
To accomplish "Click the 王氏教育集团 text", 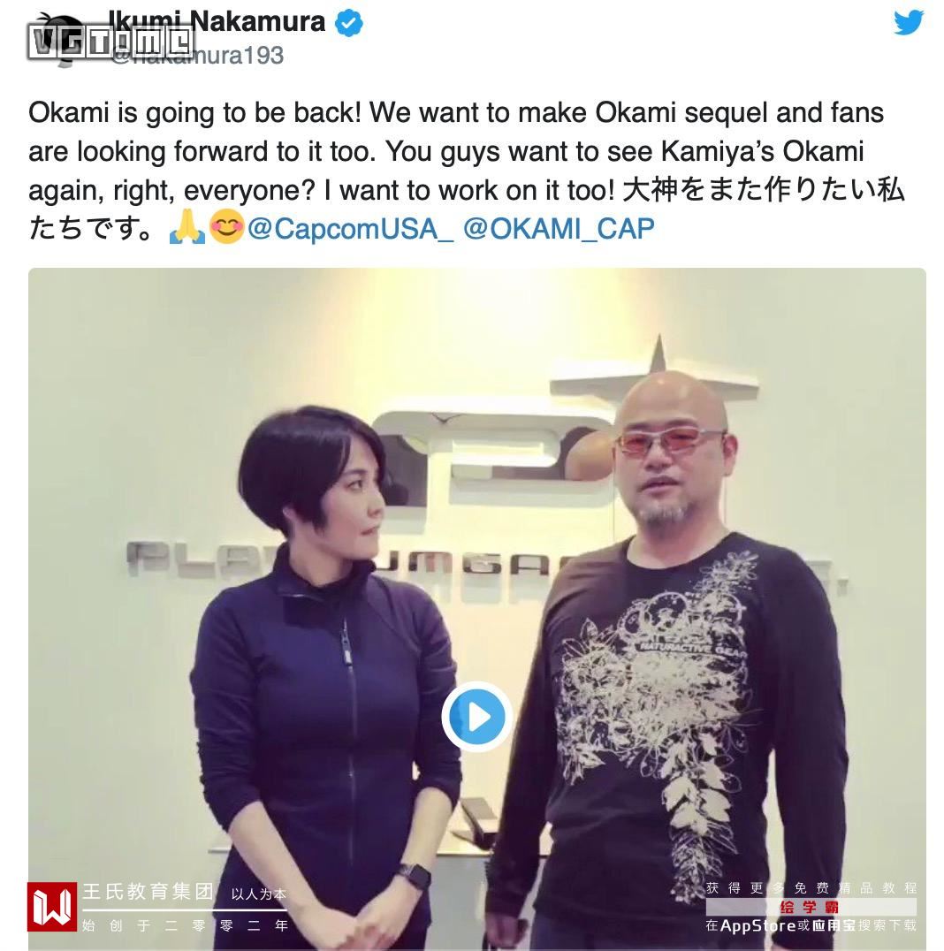I will coord(148,892).
